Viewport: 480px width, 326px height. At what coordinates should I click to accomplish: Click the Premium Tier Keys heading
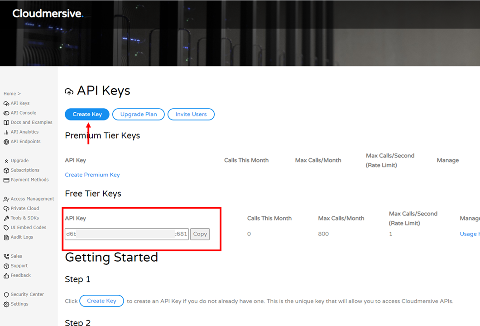coord(102,135)
